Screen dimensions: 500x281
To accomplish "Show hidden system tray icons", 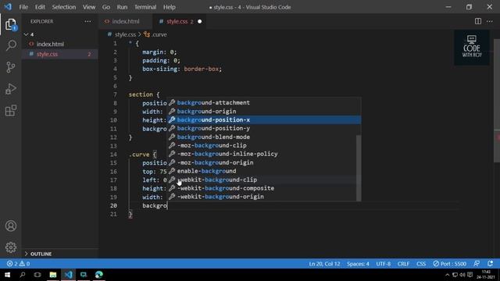I will (447, 275).
